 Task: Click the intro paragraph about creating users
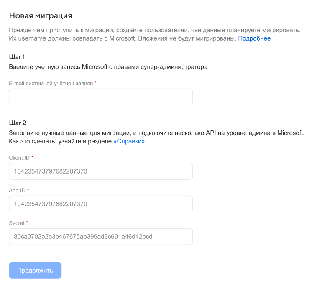[x=154, y=30]
